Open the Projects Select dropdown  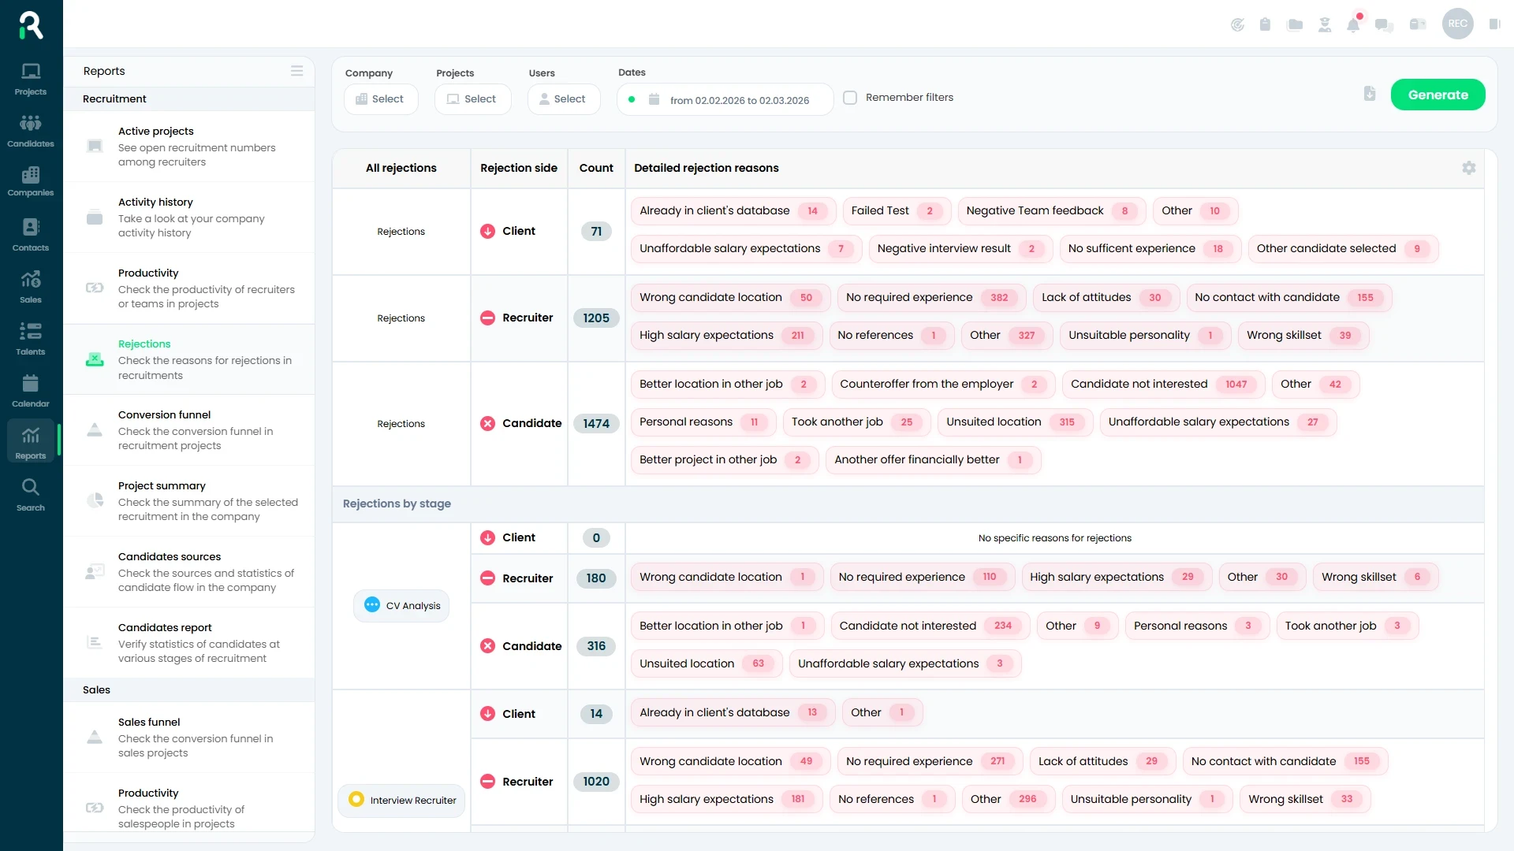click(x=472, y=99)
